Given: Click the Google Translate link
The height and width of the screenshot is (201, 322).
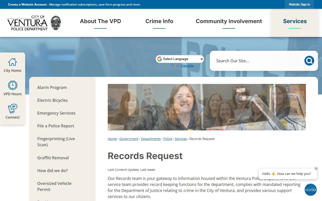Looking at the screenshot, I should point(187,66).
